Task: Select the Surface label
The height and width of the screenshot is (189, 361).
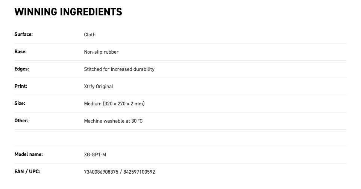Action: pyautogui.click(x=23, y=34)
